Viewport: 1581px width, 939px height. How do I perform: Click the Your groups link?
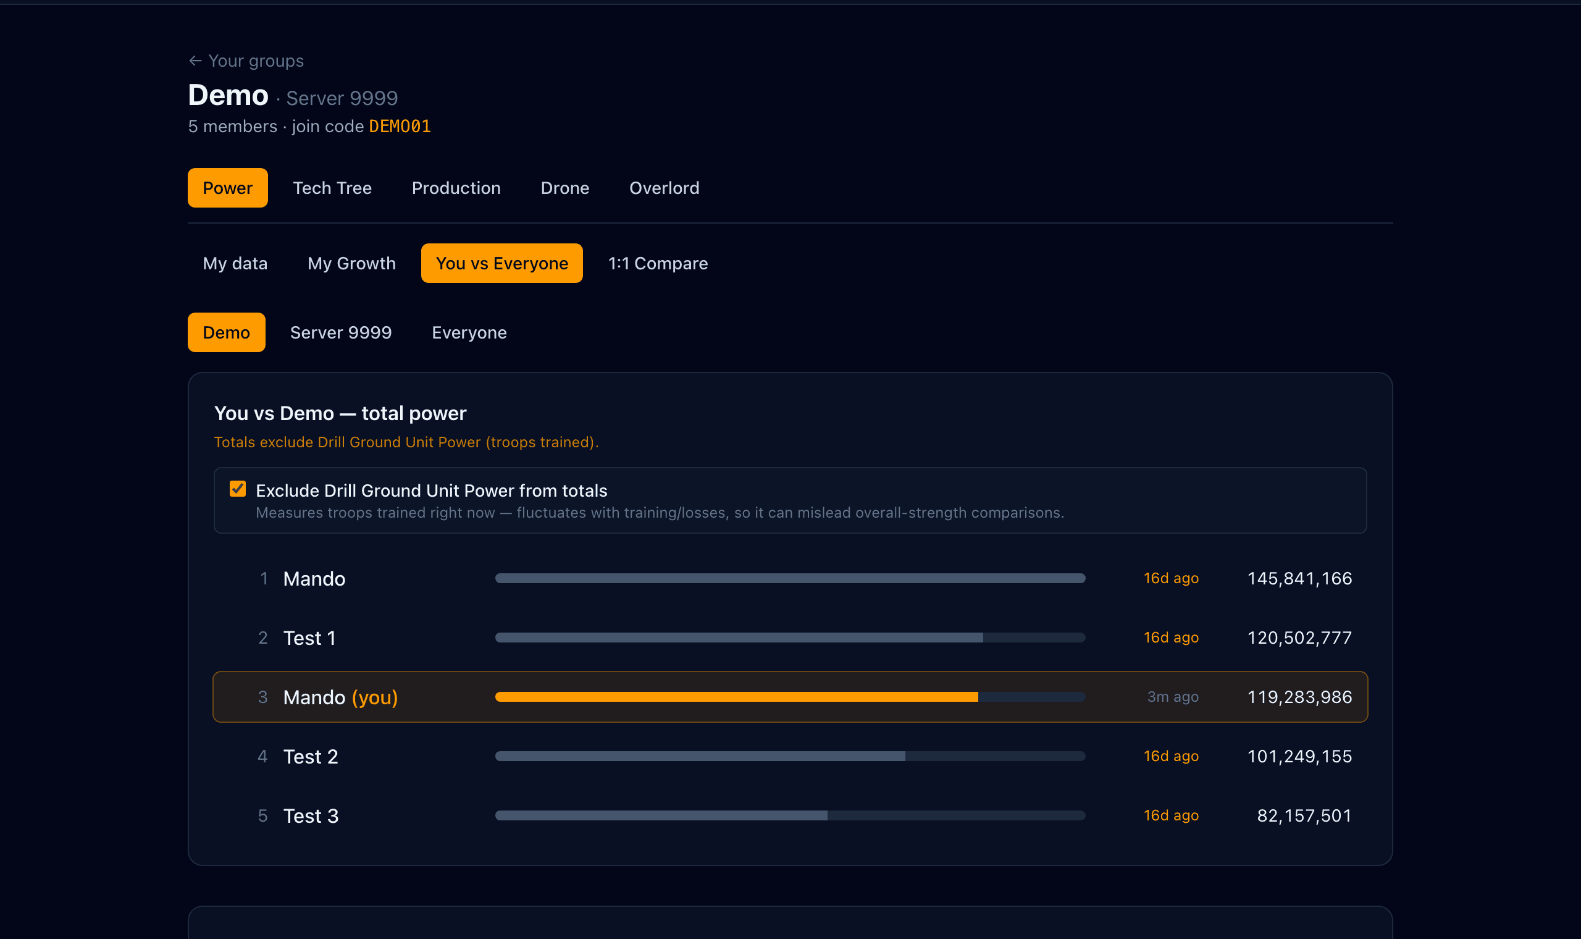pos(256,61)
